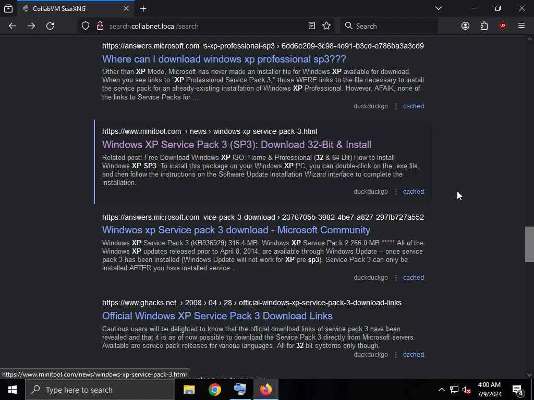
Task: Click the scrollbar up arrow
Action: point(529,39)
